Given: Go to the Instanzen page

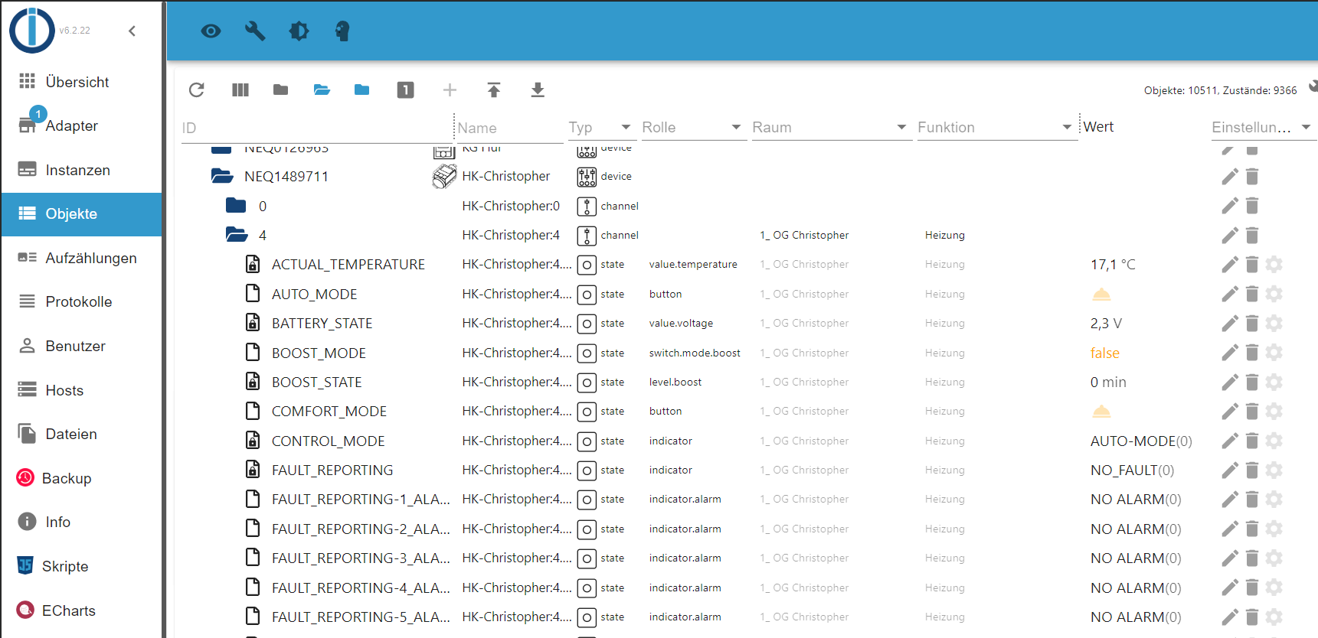Looking at the screenshot, I should [x=81, y=170].
